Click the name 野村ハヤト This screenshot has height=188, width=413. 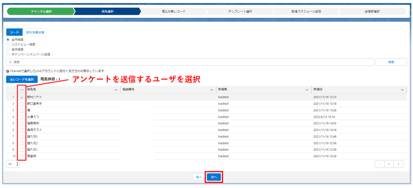click(x=35, y=97)
